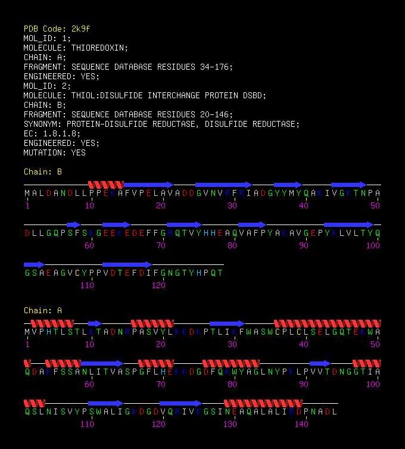Select Chain B strand arrow above VDTEFDI

[x=127, y=264]
